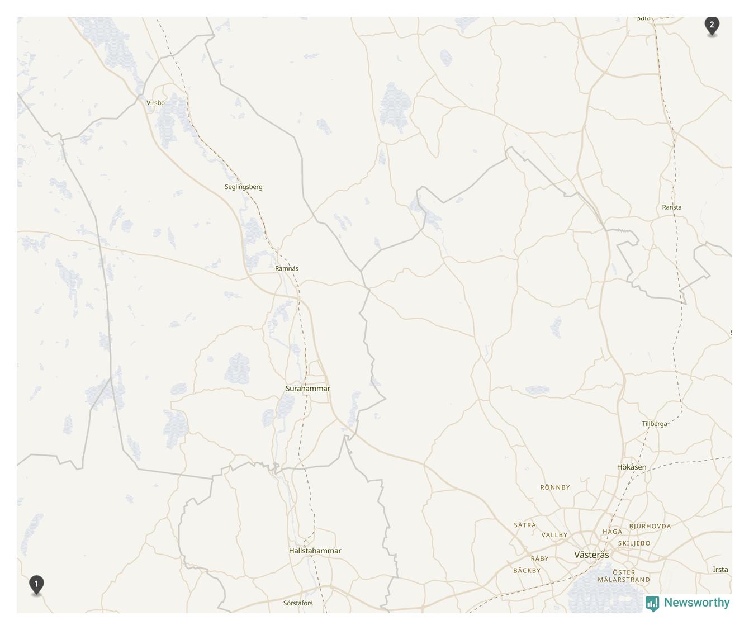
Task: Click the Sörstafors place label
Action: tap(298, 603)
